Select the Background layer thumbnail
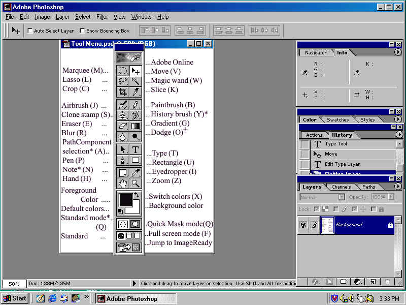Image resolution: width=406 pixels, height=305 pixels. [x=327, y=225]
